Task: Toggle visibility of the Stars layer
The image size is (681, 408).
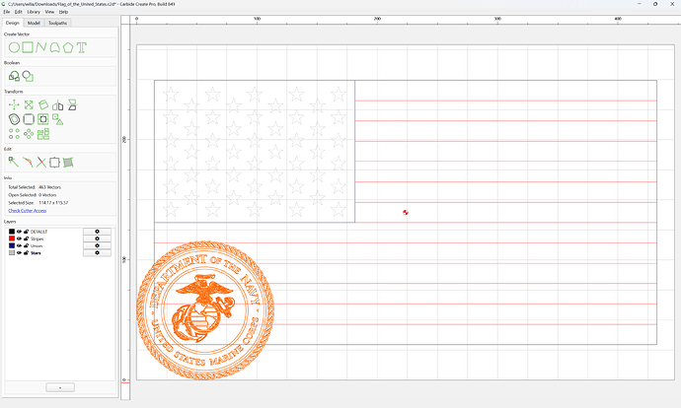Action: click(19, 252)
